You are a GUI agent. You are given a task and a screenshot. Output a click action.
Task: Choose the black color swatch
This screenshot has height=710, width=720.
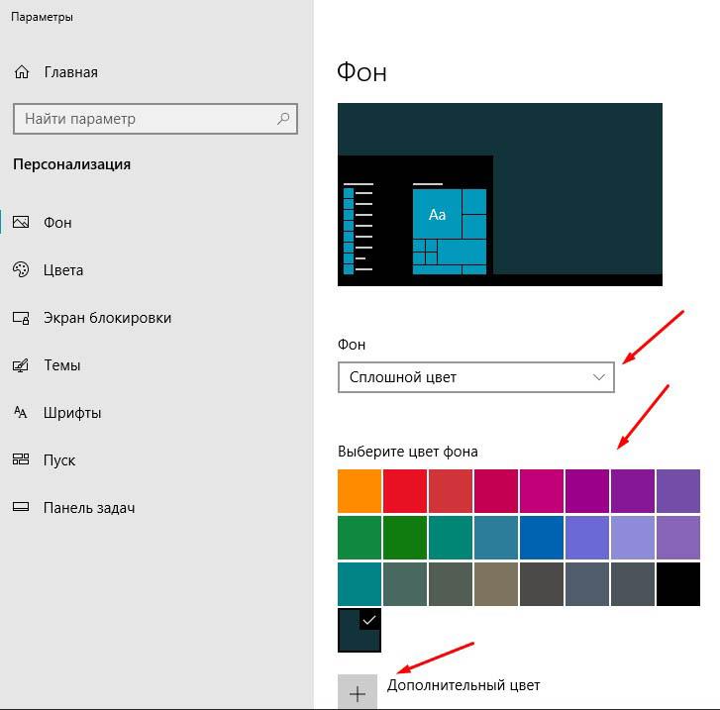pos(678,584)
